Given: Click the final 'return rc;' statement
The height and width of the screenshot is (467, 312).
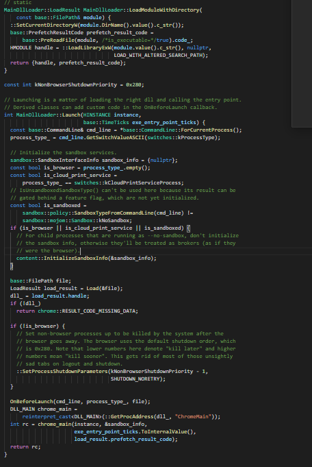Looking at the screenshot, I should tap(25, 446).
